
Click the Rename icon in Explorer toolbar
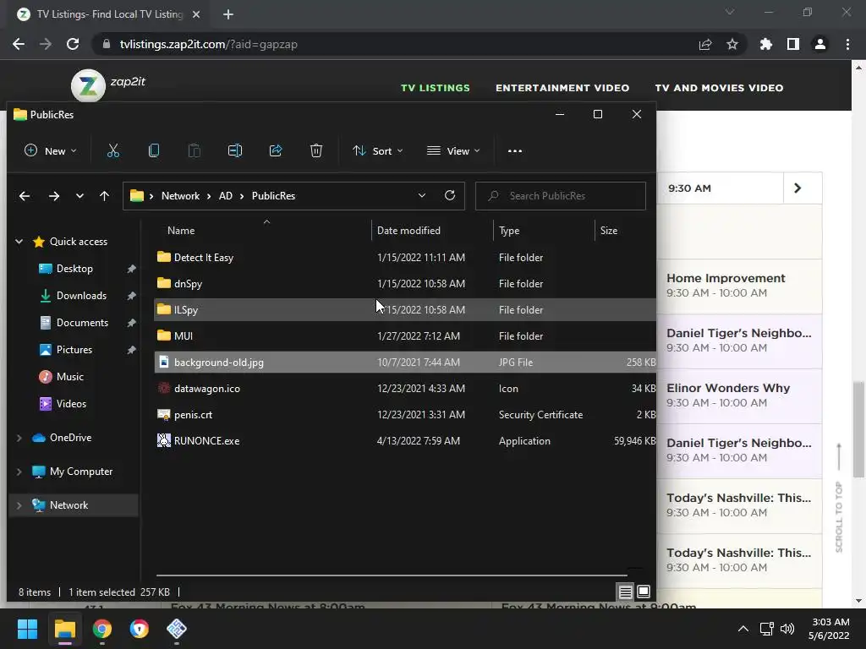click(x=235, y=150)
